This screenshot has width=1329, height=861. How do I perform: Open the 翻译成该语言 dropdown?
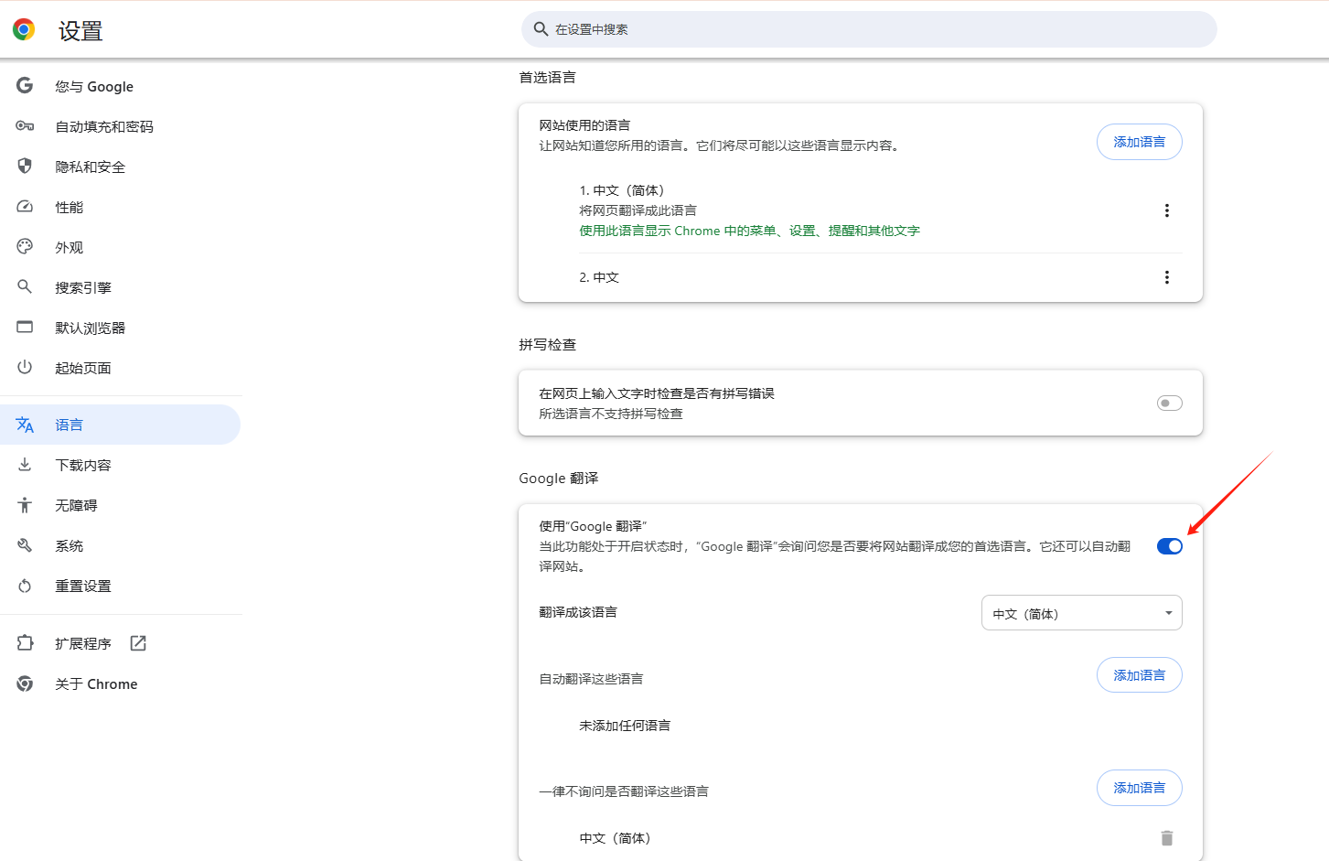click(x=1081, y=613)
